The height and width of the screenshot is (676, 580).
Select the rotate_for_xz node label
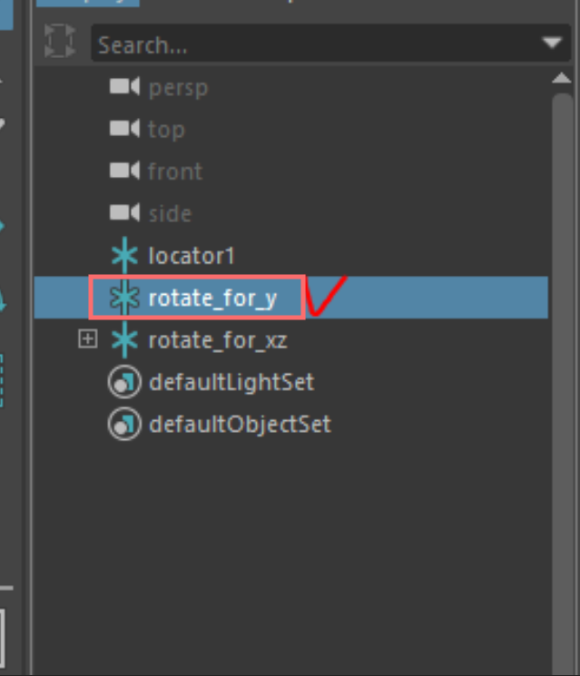(218, 340)
